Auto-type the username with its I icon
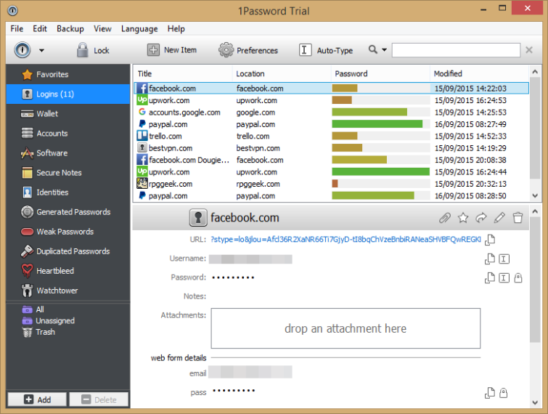Screen dimensions: 548x414 504,259
